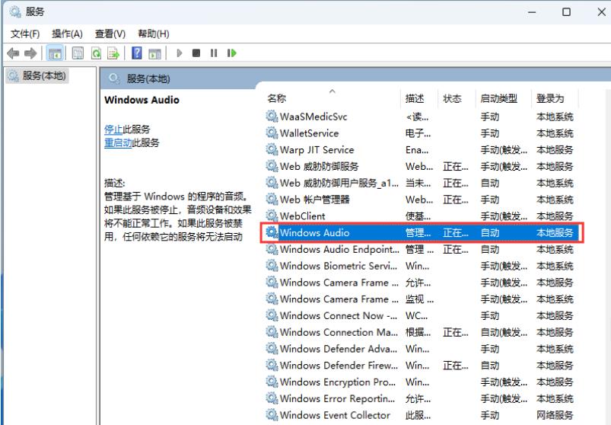Click the gear icon of Warp JIT Service

coord(272,149)
